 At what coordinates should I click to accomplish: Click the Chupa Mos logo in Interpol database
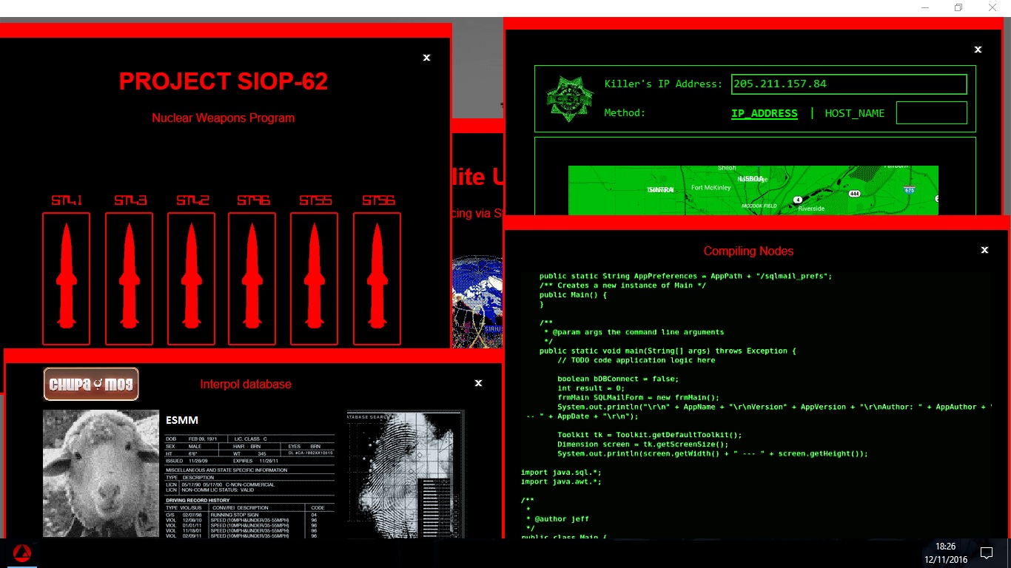click(x=91, y=384)
